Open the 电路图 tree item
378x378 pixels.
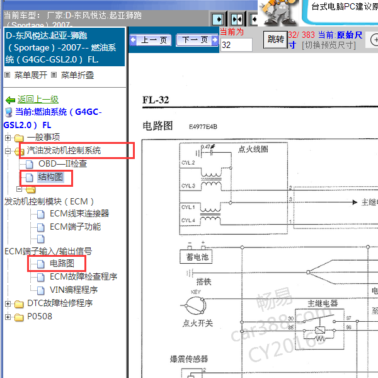pos(62,264)
